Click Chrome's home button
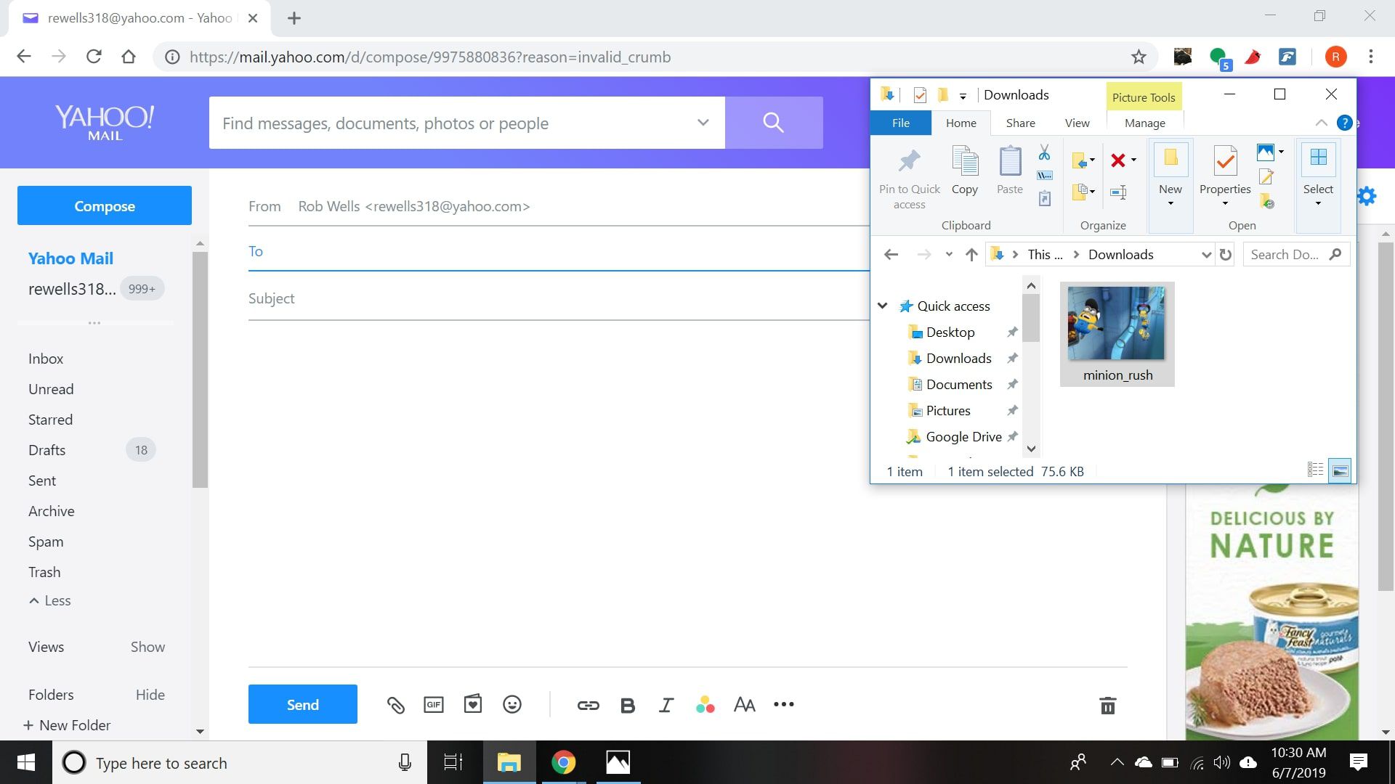 [129, 57]
